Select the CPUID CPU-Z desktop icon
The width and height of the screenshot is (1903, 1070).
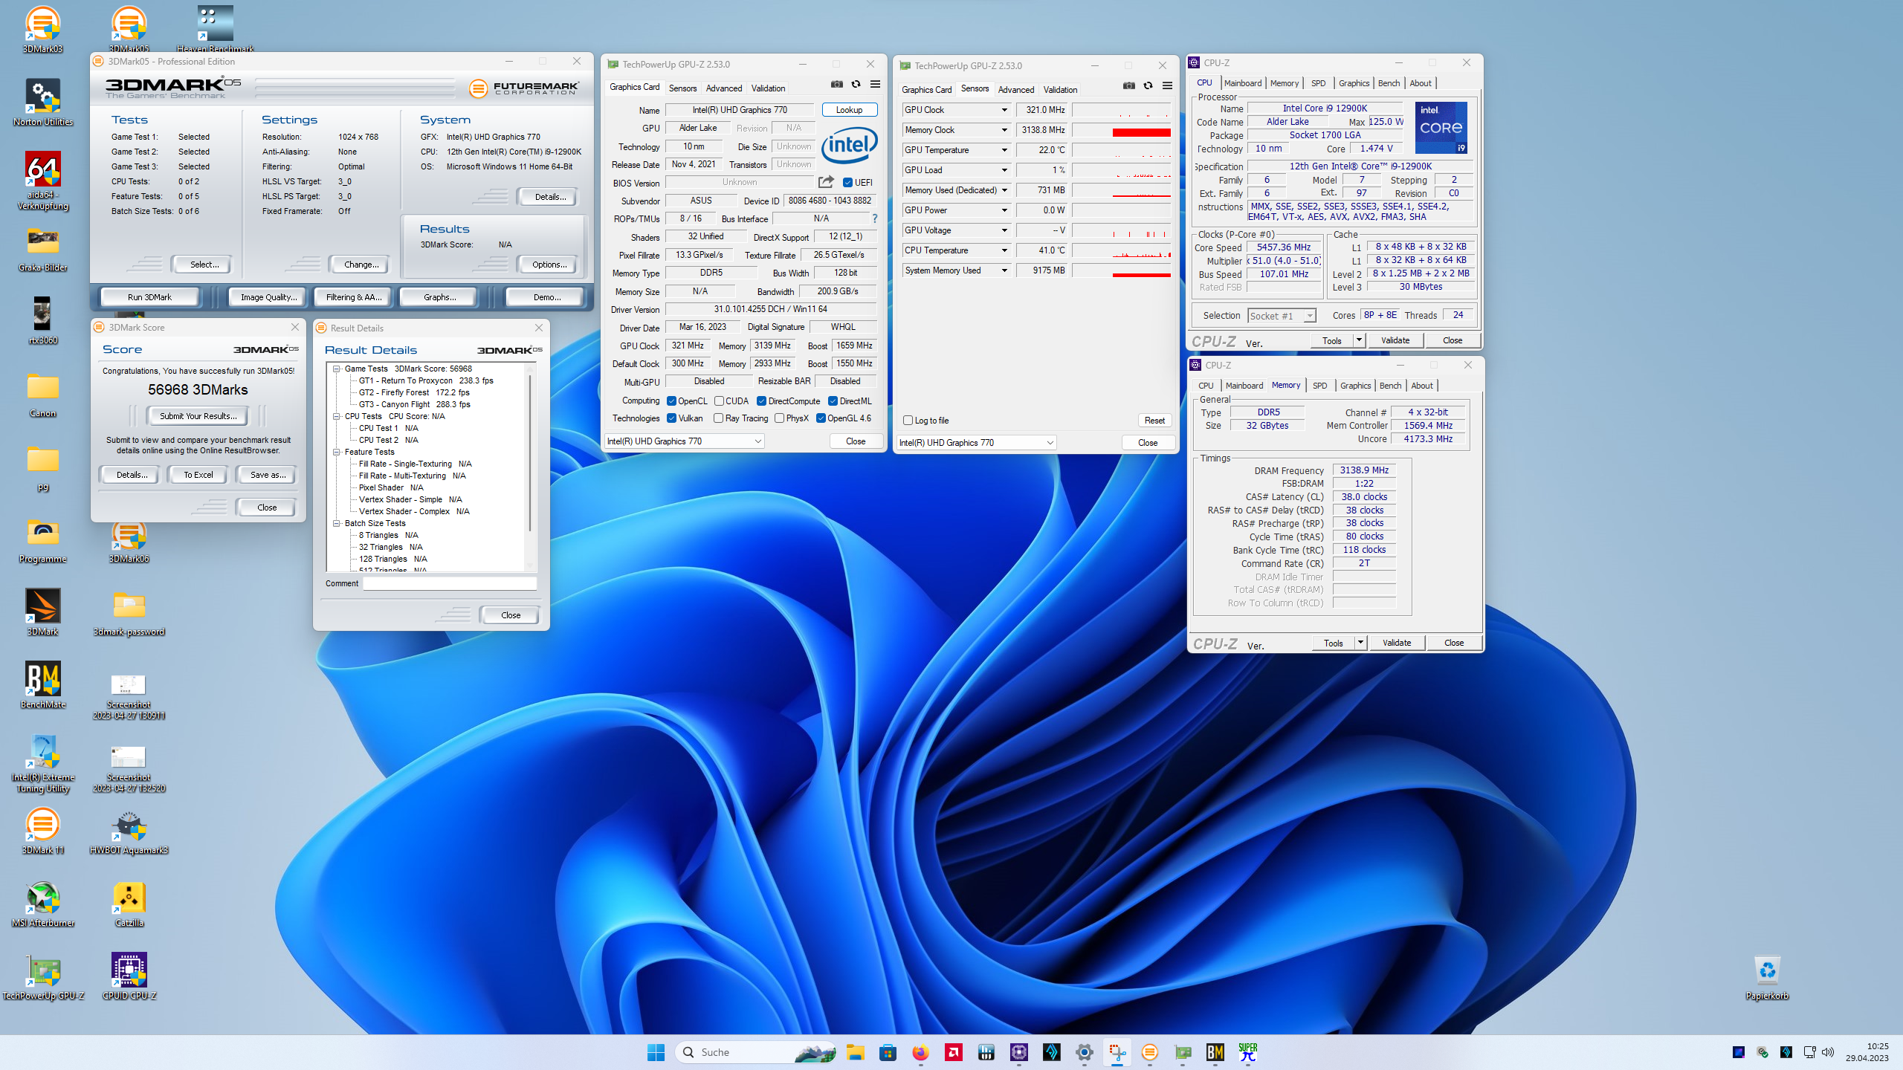click(129, 976)
